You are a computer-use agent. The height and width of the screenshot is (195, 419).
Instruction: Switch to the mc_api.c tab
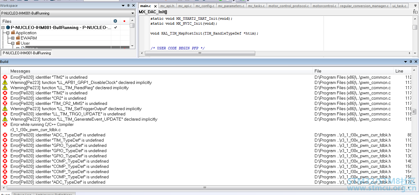(x=185, y=6)
